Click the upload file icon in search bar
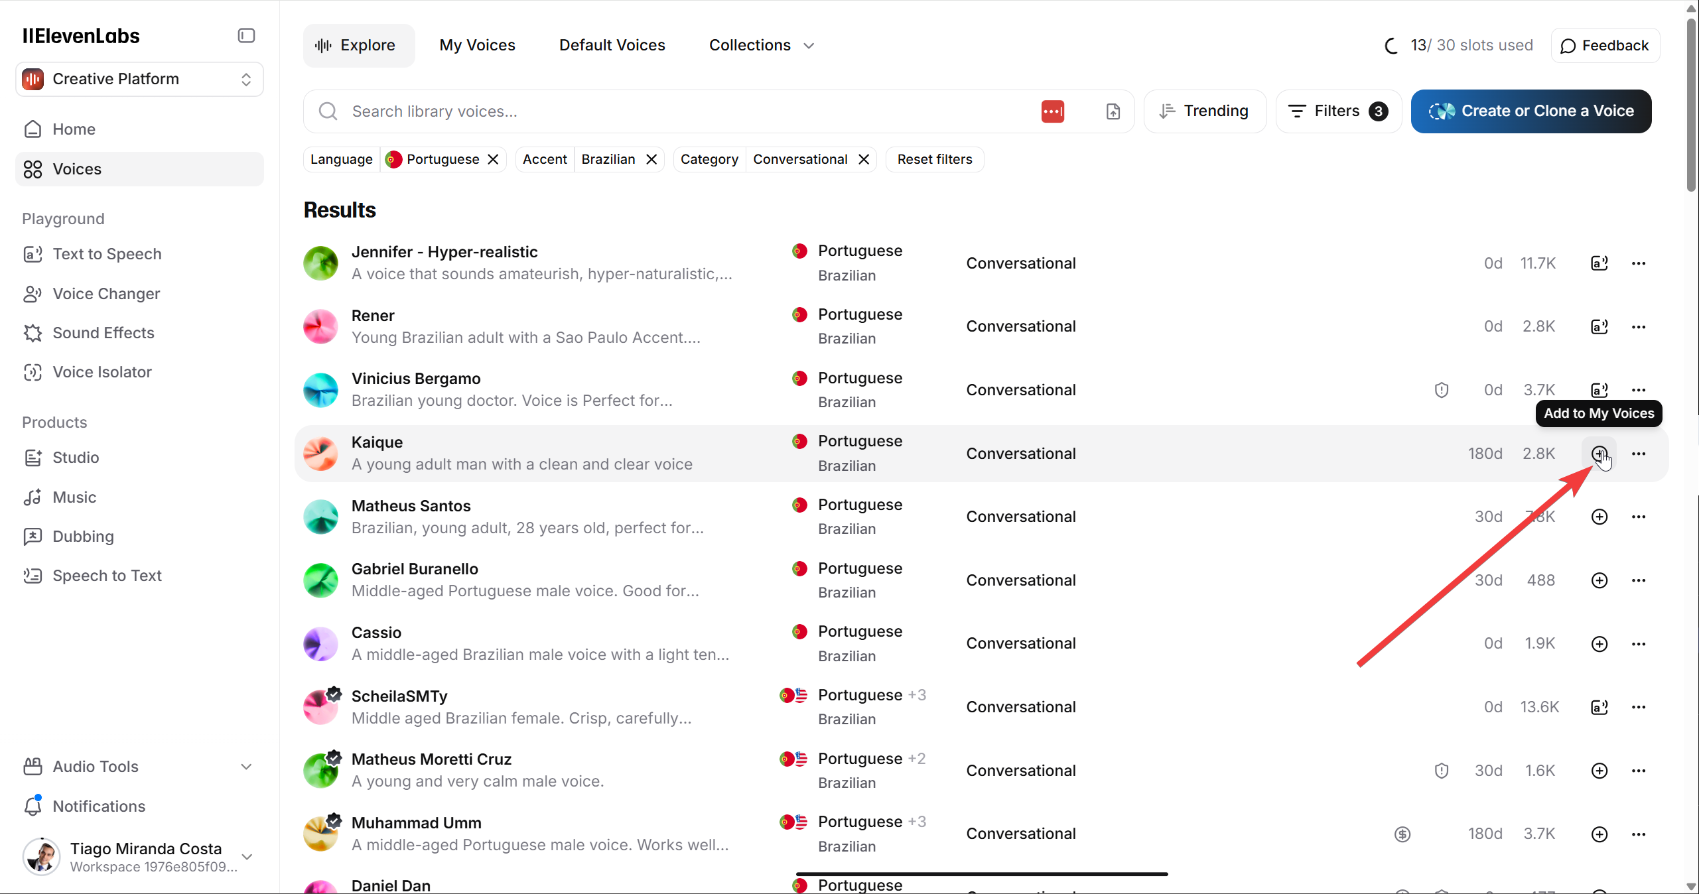 pos(1113,111)
